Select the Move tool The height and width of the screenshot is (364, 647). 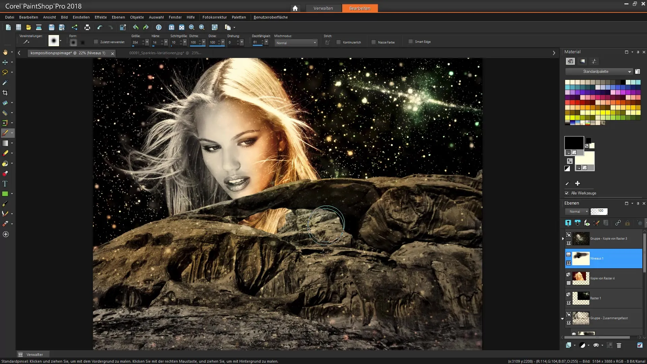[x=5, y=62]
